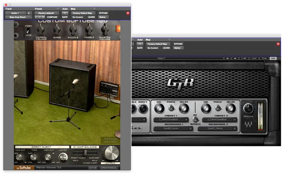Click the red target icon in Softube window
Image resolution: width=284 pixels, height=174 pixels.
[128, 13]
